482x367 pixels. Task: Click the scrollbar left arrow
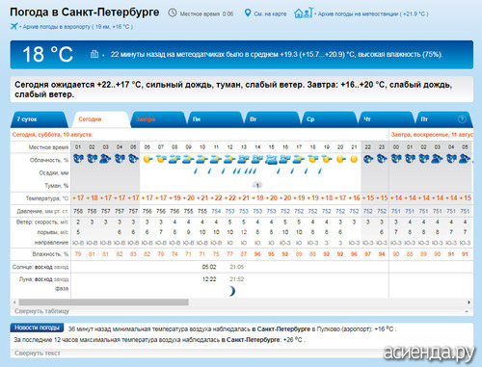[14, 302]
